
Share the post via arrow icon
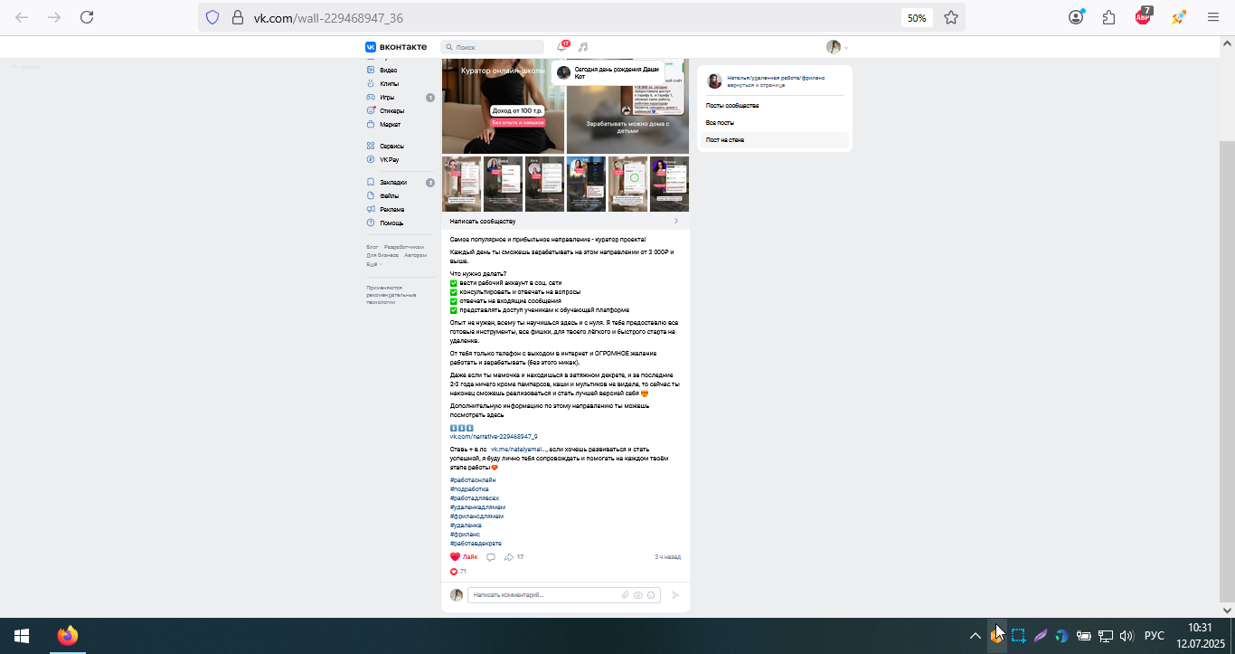pos(509,557)
